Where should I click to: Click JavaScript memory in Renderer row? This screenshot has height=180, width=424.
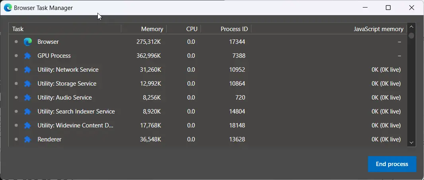386,139
